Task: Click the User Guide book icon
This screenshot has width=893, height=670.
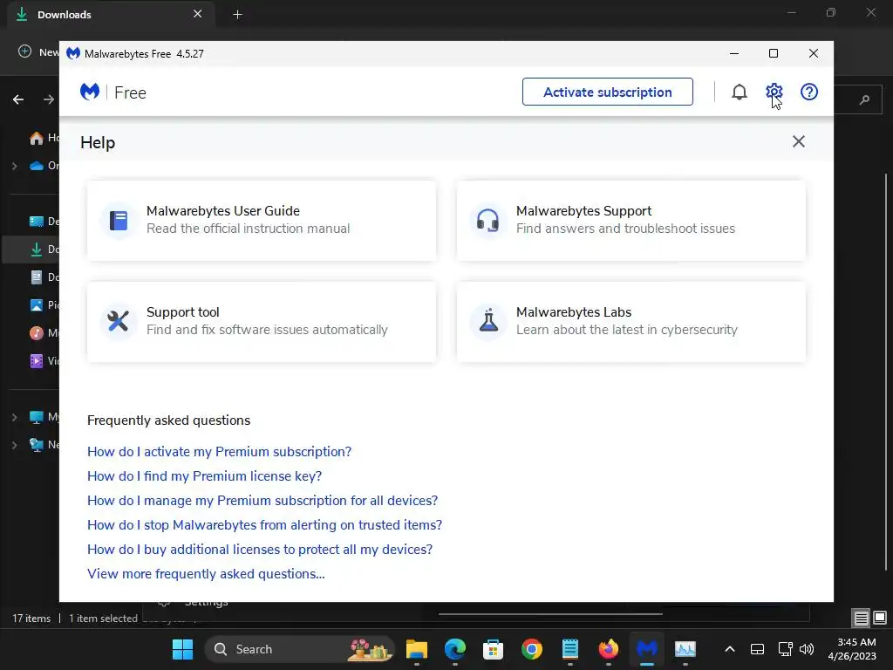Action: pos(119,221)
